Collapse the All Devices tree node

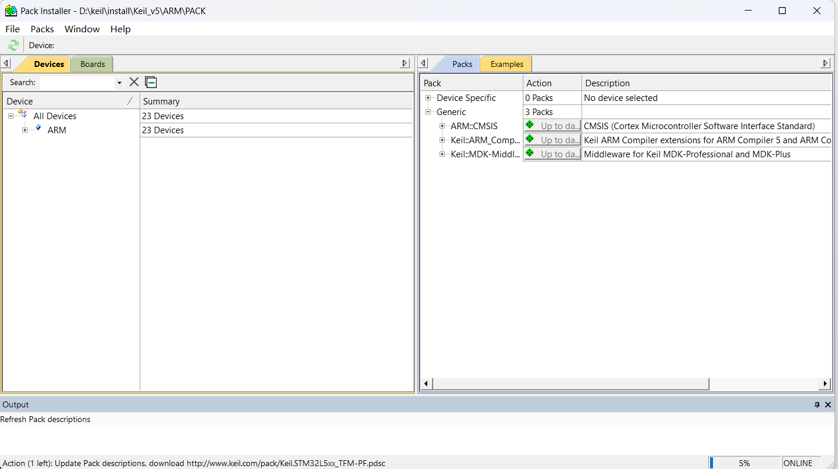coord(11,116)
